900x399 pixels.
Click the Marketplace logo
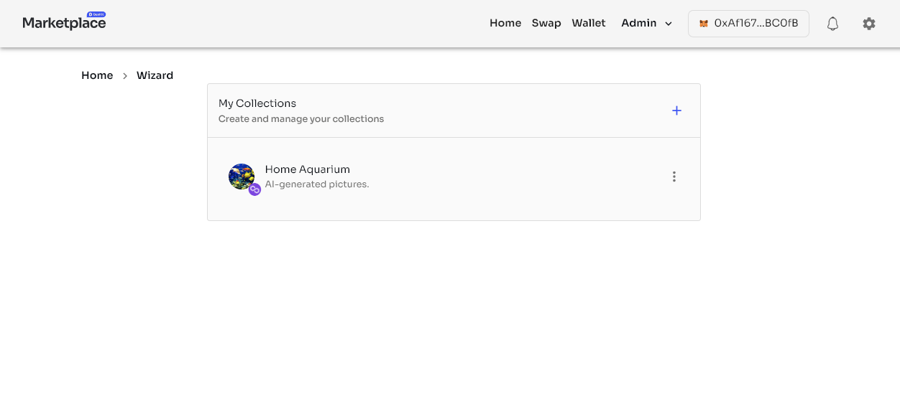64,24
